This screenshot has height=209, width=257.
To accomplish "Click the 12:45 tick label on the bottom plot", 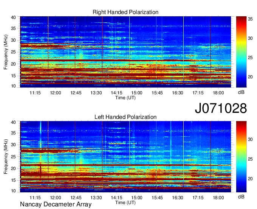I will click(76, 198).
